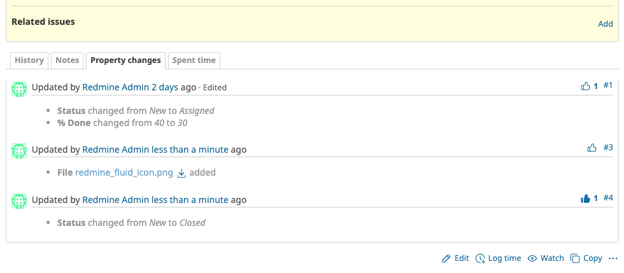
Task: Switch to the History tab
Action: 29,60
